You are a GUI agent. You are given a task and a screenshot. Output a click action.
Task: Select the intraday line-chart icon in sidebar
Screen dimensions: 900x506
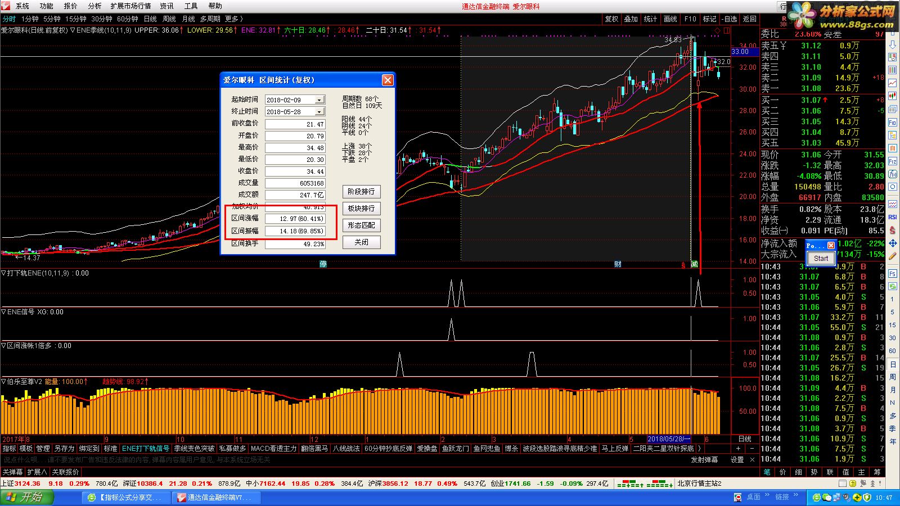(893, 83)
